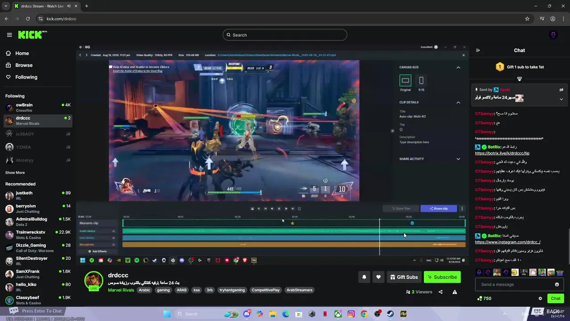Bookmark page with star icon

point(527,19)
